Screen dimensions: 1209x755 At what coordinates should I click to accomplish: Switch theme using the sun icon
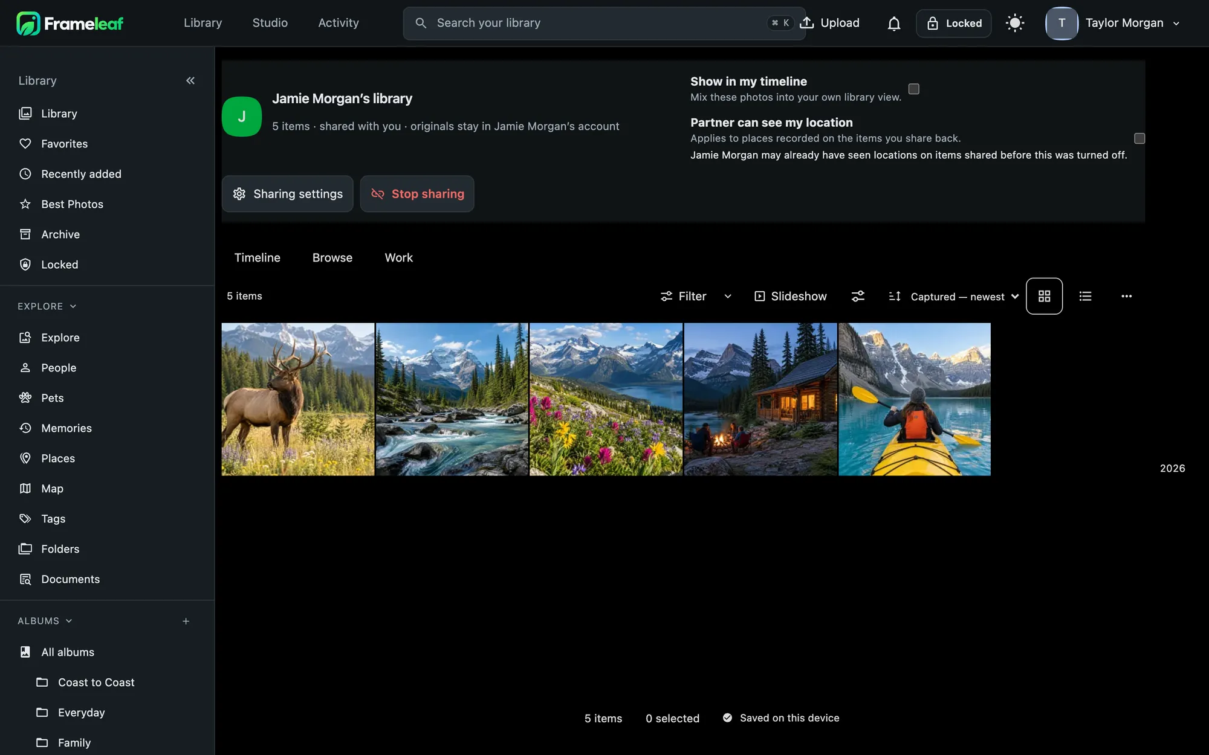pos(1015,24)
